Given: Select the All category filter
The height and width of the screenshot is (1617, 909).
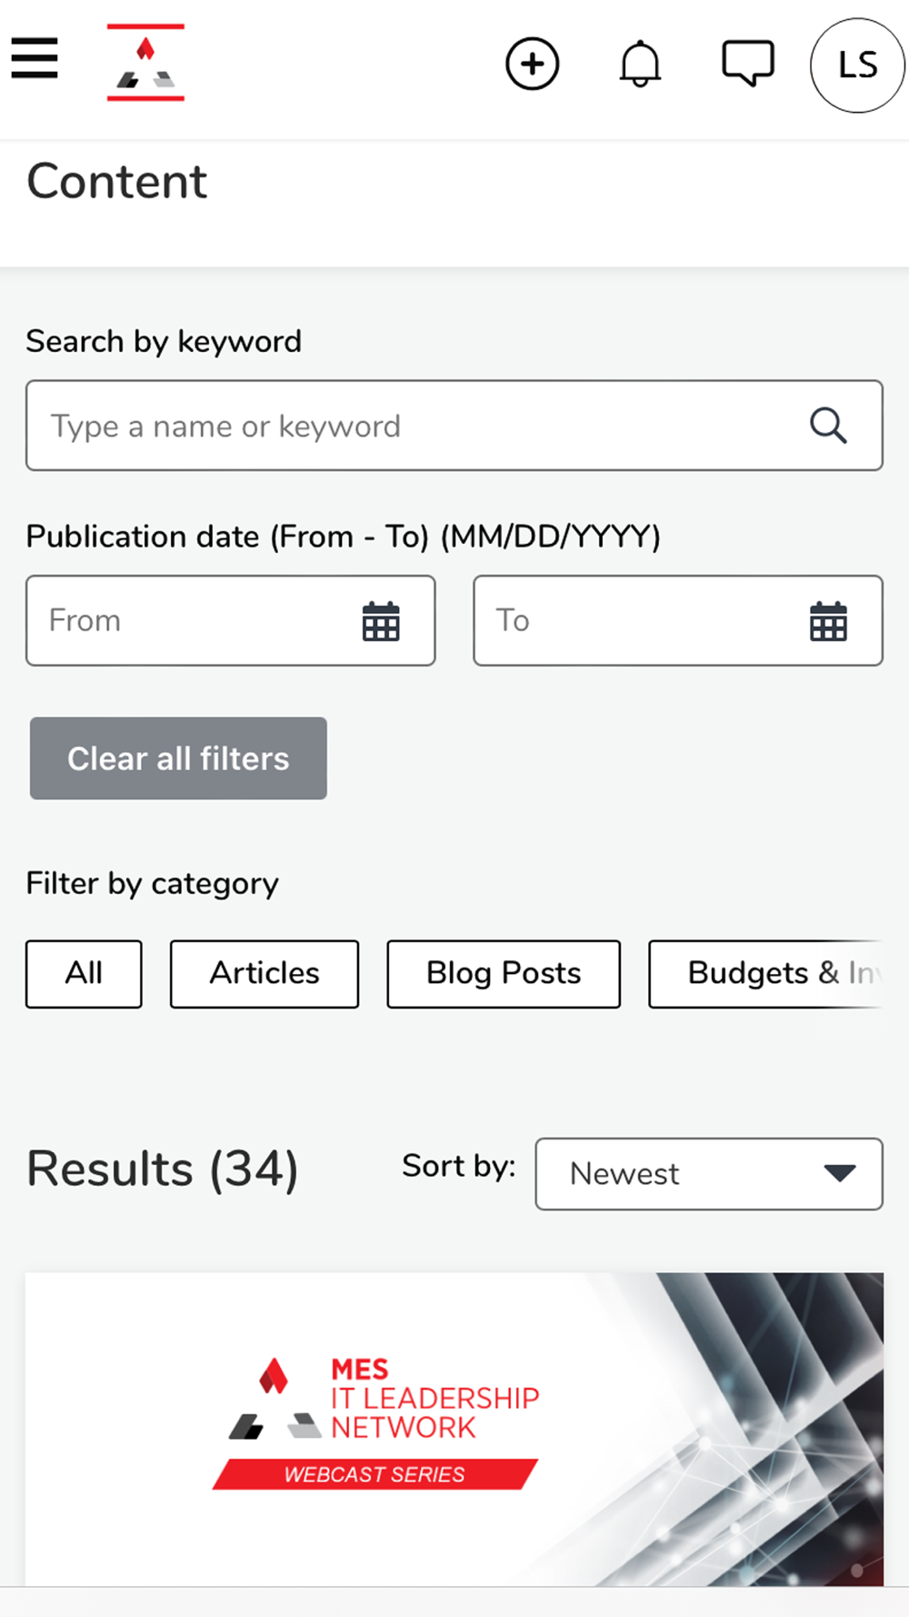Looking at the screenshot, I should 84,973.
